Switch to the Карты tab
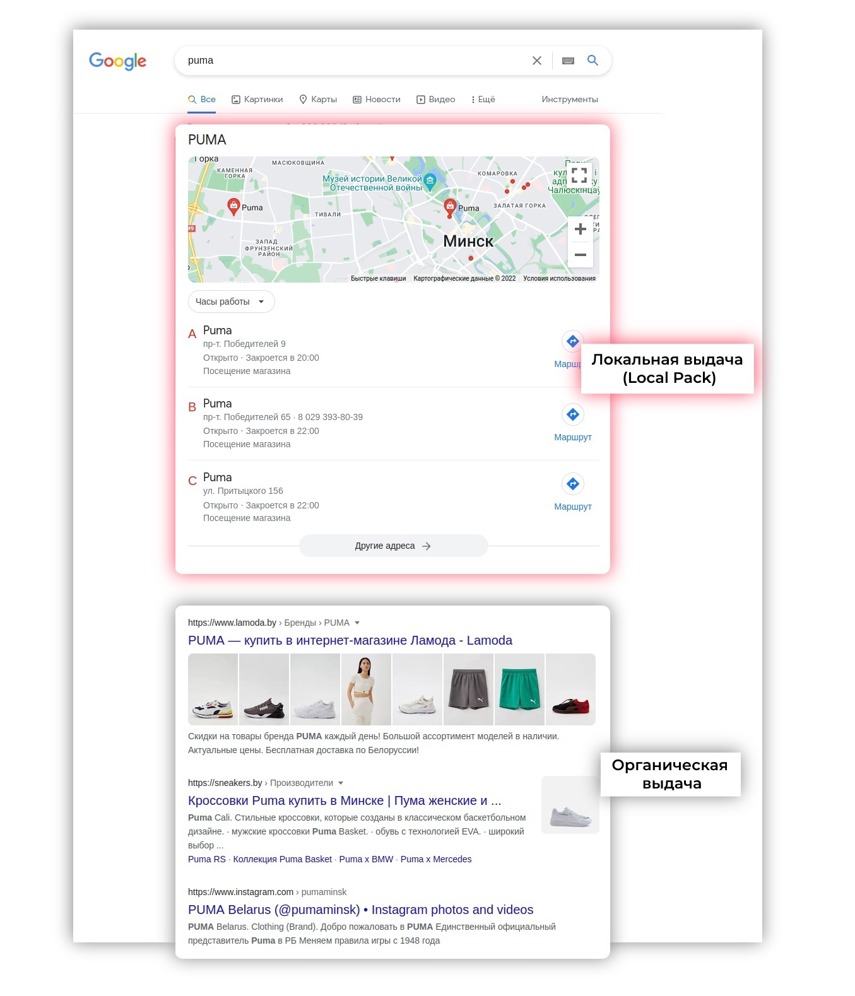855x996 pixels. point(318,99)
